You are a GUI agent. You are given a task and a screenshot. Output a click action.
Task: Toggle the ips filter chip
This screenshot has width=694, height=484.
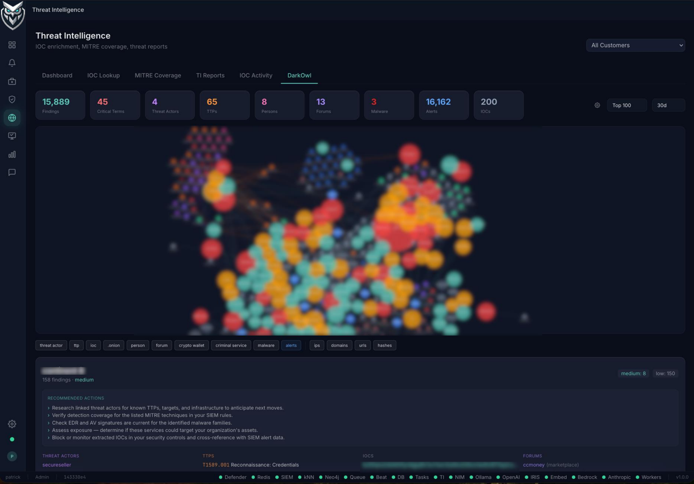317,345
